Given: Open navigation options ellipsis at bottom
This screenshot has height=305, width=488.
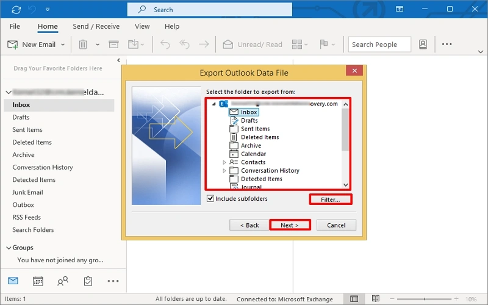Looking at the screenshot, I should (113, 281).
